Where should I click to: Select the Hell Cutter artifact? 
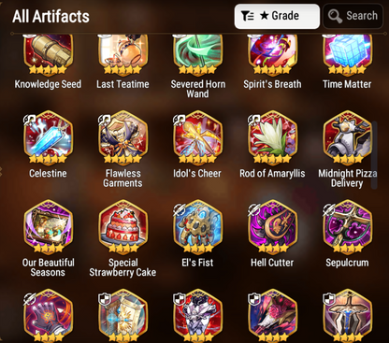tap(272, 227)
